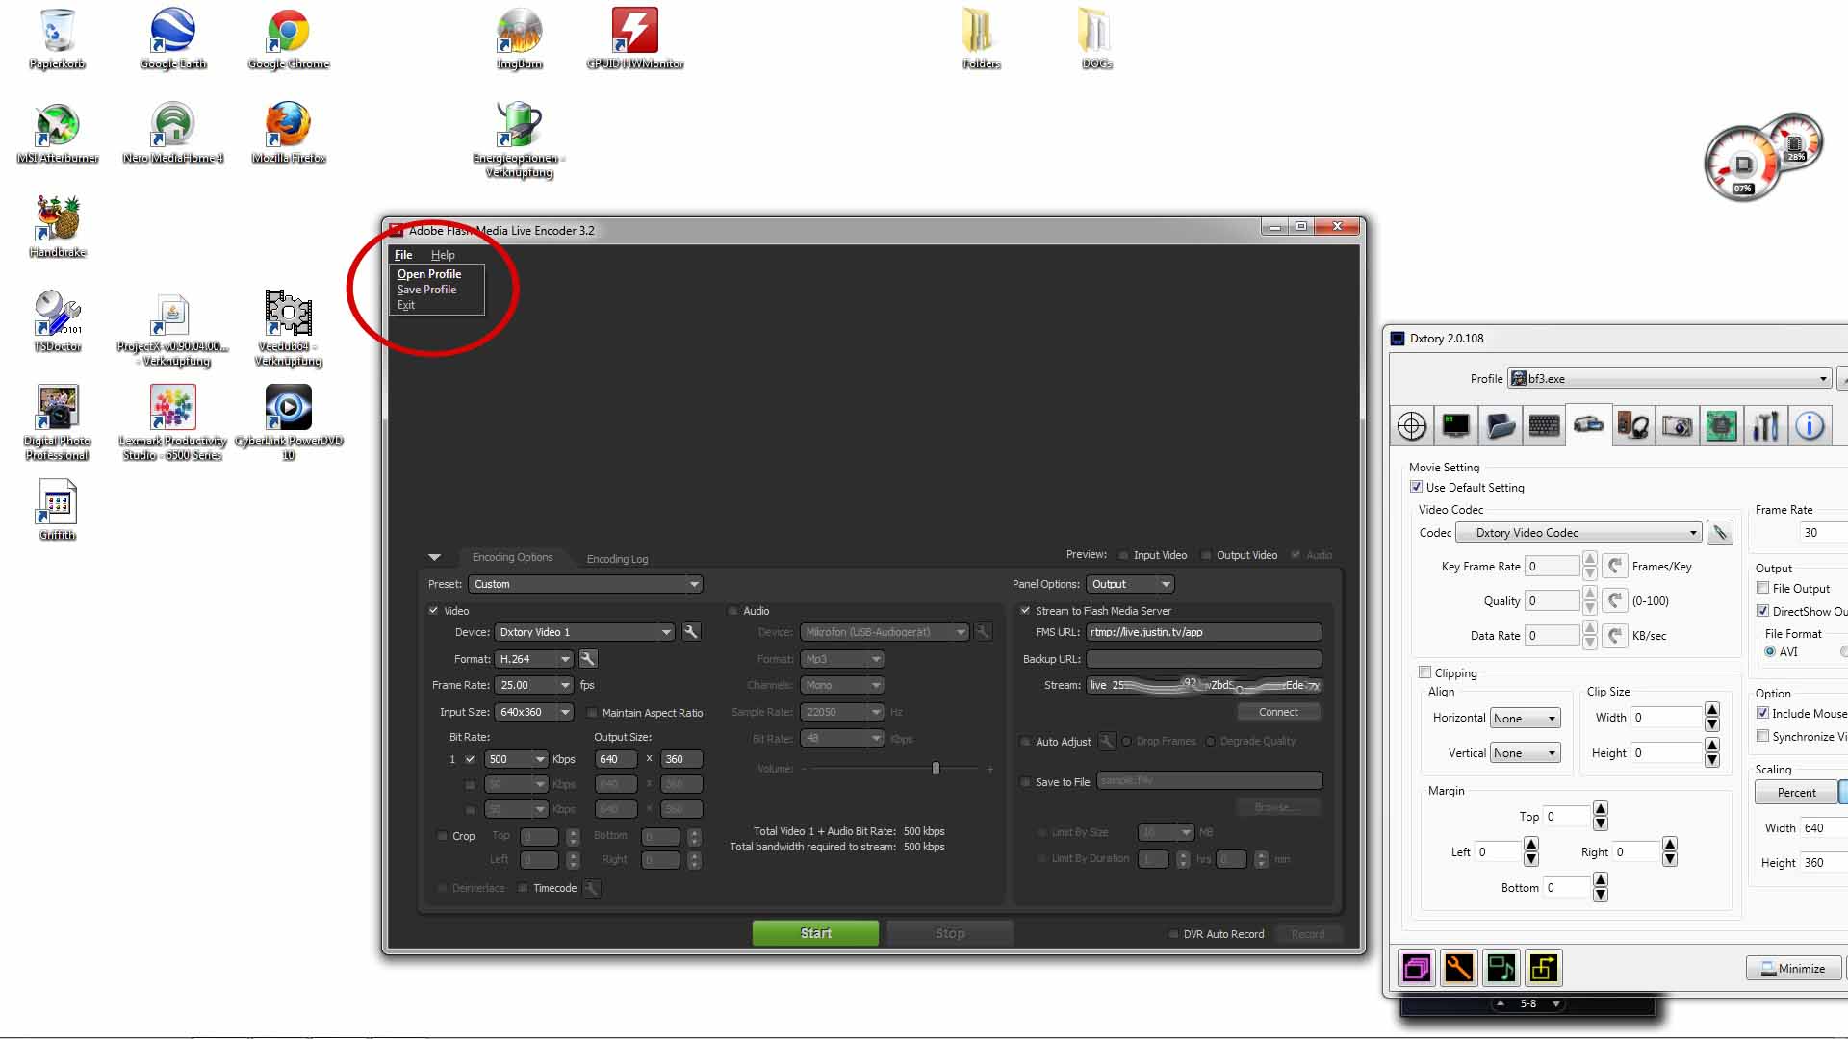Viewport: 1848px width, 1039px height.
Task: Click codec settings icon beside Dxtory Video Codec
Action: (x=1719, y=532)
